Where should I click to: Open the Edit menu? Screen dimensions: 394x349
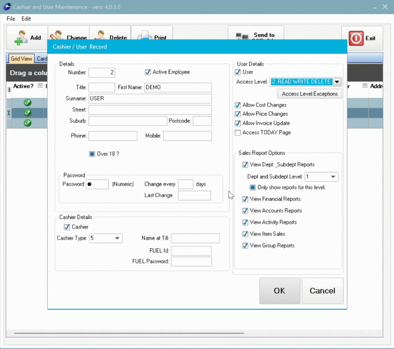[x=26, y=19]
